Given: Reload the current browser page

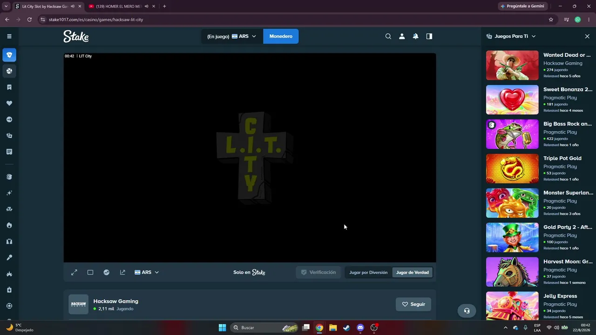Looking at the screenshot, I should (29, 20).
